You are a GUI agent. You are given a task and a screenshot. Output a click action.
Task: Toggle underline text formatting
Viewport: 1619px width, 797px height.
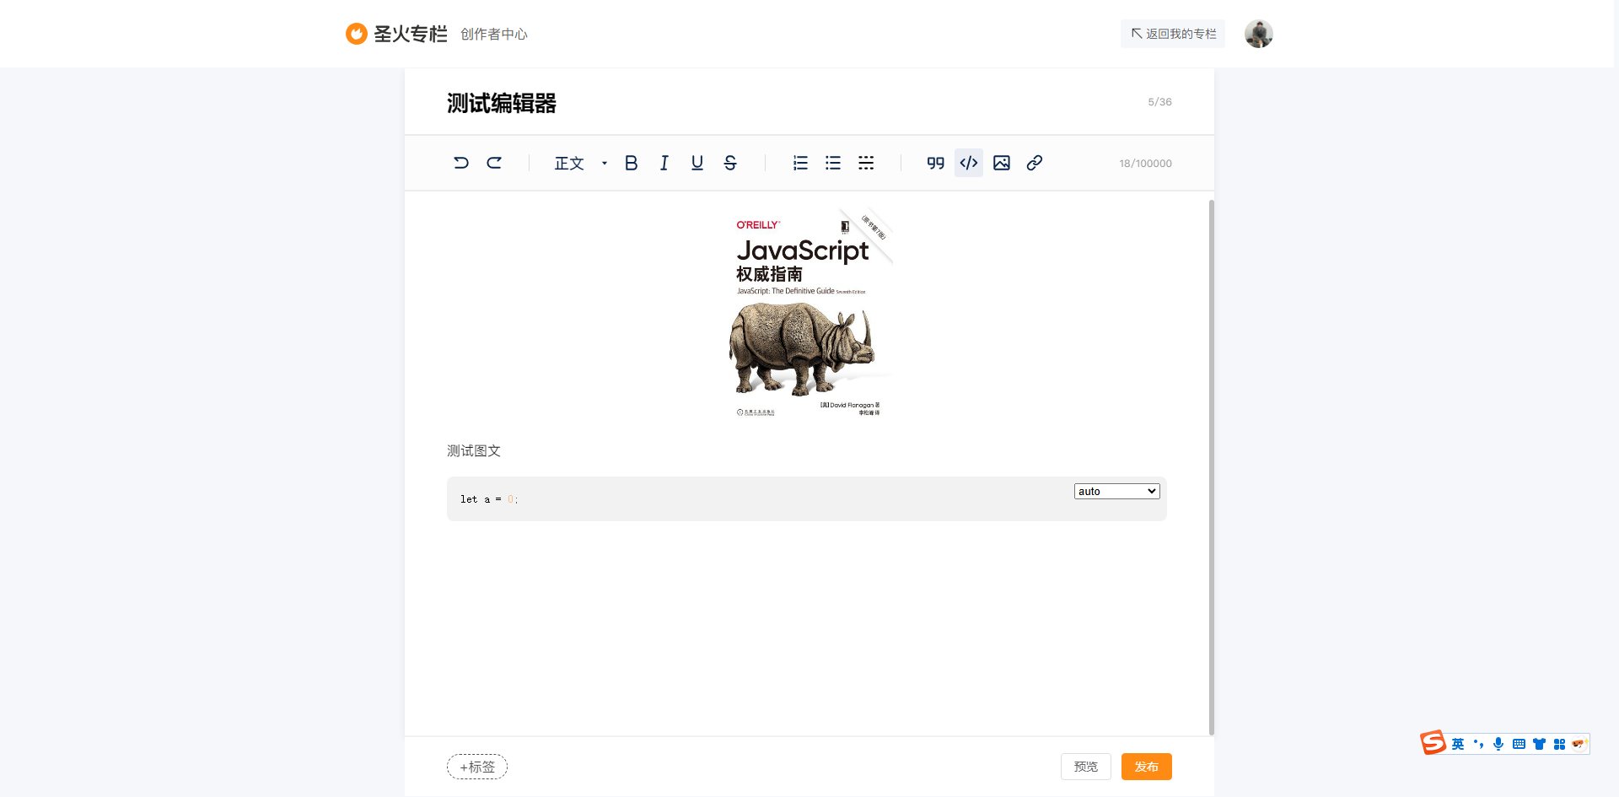[x=697, y=163]
